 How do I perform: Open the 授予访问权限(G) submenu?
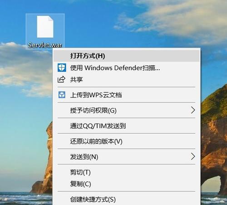coord(127,110)
